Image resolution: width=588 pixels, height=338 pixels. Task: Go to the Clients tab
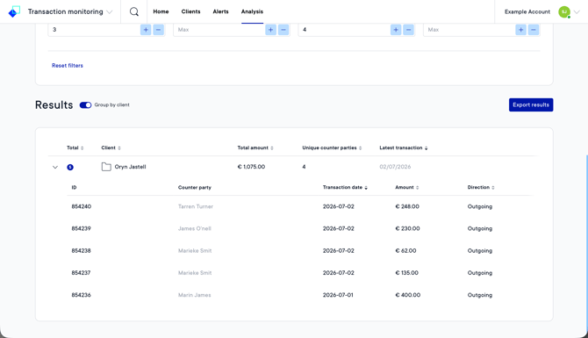[x=190, y=11]
